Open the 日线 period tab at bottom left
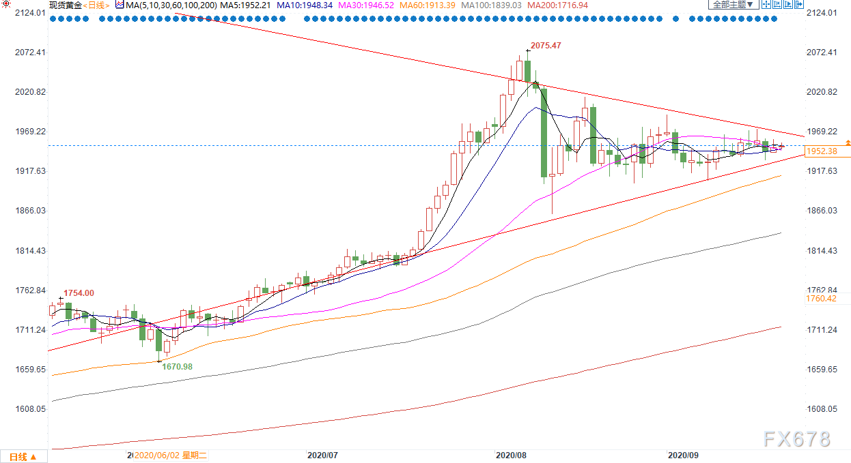This screenshot has height=463, width=851. tap(23, 455)
